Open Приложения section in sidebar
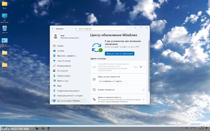The width and height of the screenshot is (210, 131). point(62,70)
